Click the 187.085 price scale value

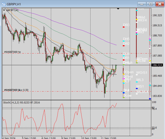(157, 56)
